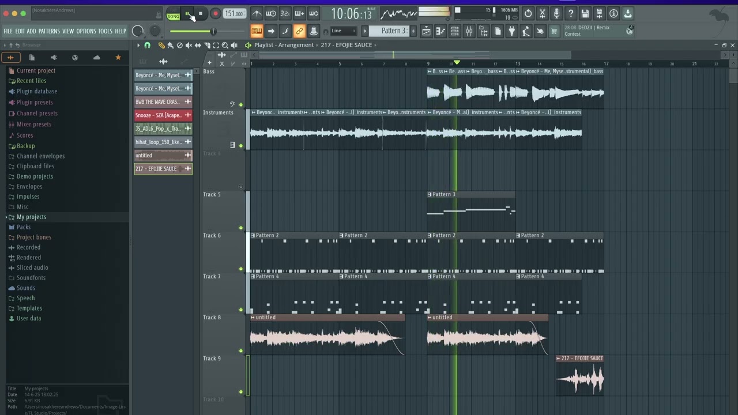This screenshot has width=738, height=415.
Task: Arm the red record button
Action: click(x=215, y=14)
